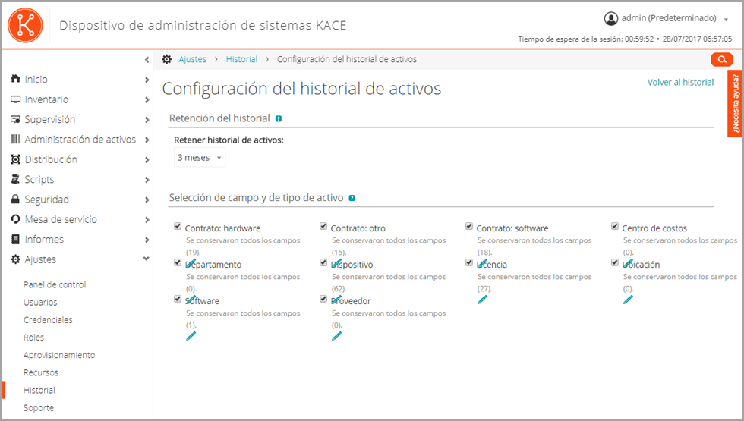Viewport: 744px width, 421px height.
Task: Open Soporte submenu item
Action: 39,408
